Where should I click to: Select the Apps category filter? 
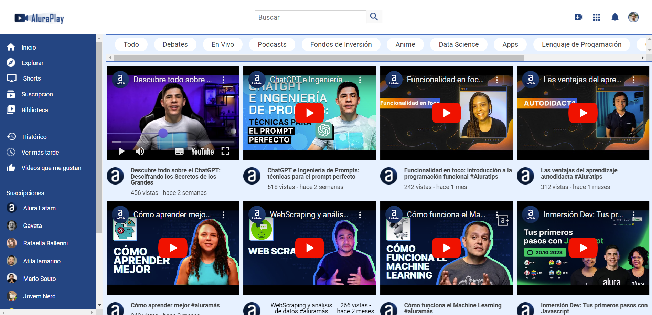(510, 44)
